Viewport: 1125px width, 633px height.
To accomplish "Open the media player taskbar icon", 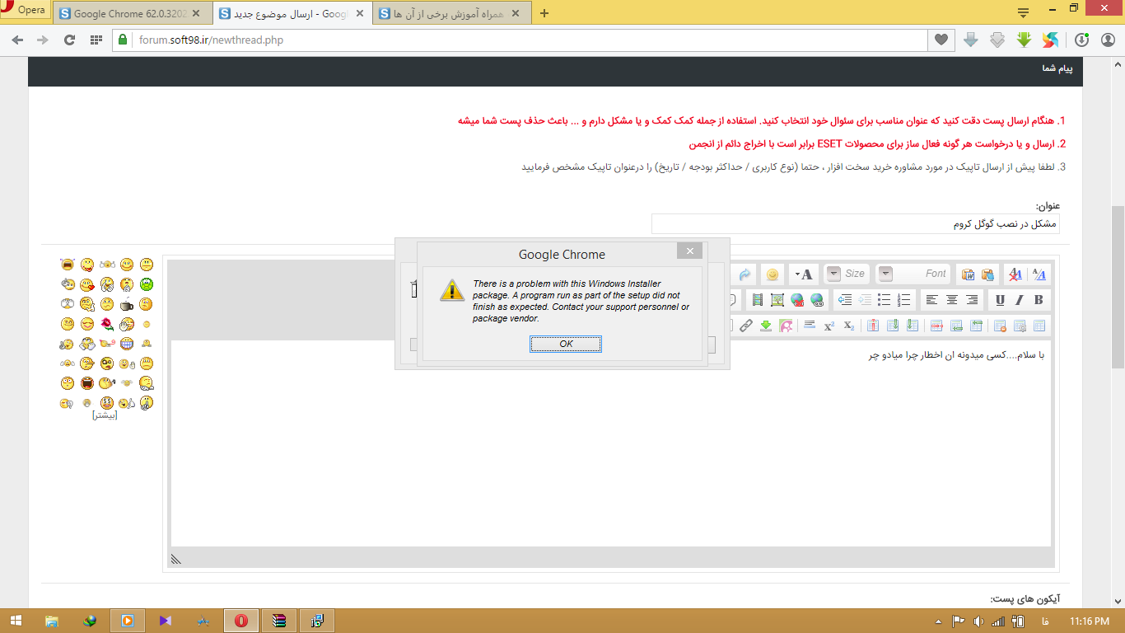I will click(x=128, y=621).
